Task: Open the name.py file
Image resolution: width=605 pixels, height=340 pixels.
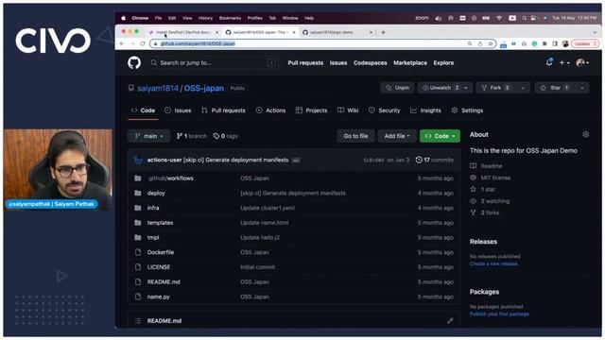Action: [158, 297]
